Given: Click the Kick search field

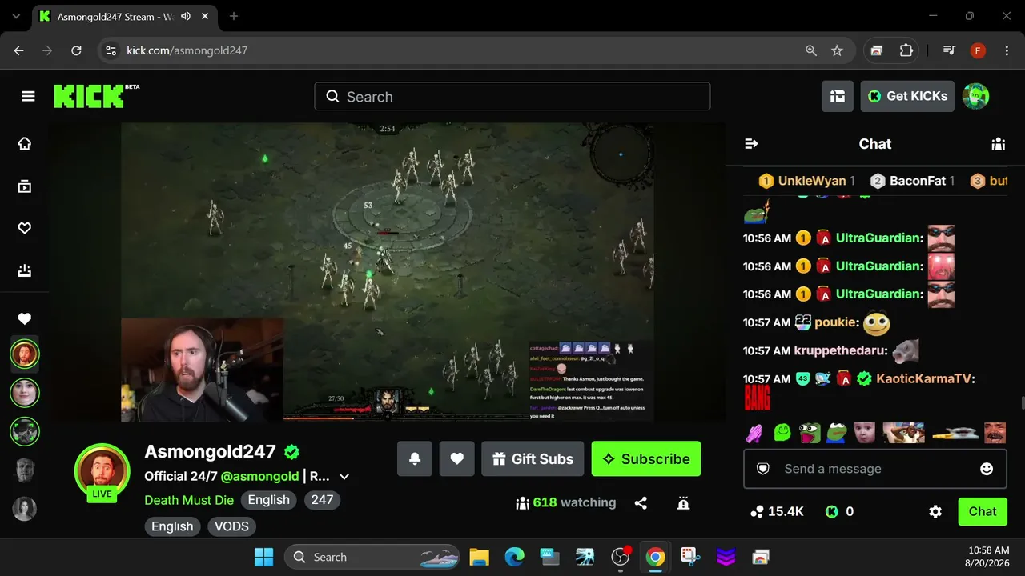Looking at the screenshot, I should click(x=512, y=97).
